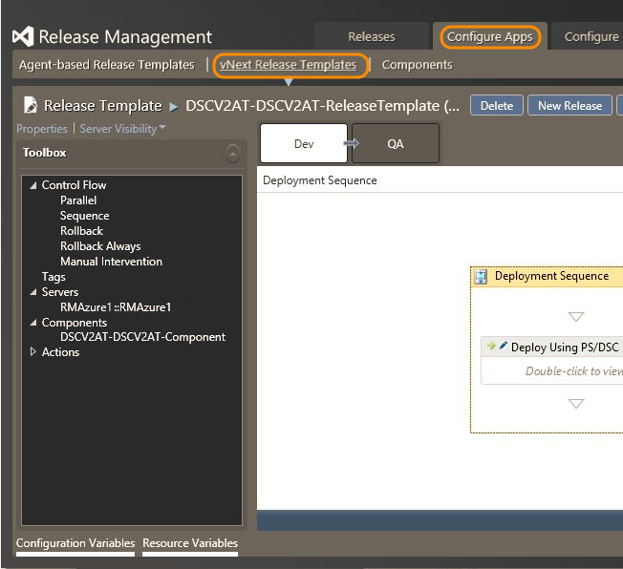
Task: Open the partially visible Configure tab on right
Action: [x=590, y=36]
